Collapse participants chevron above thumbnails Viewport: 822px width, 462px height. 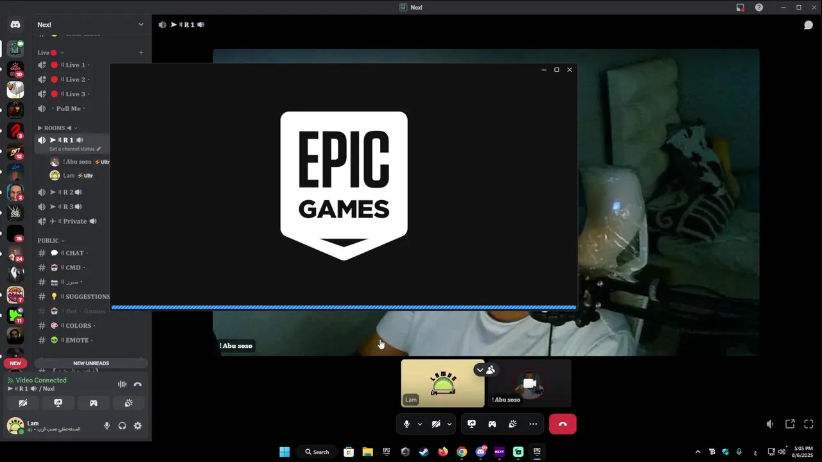(x=480, y=370)
